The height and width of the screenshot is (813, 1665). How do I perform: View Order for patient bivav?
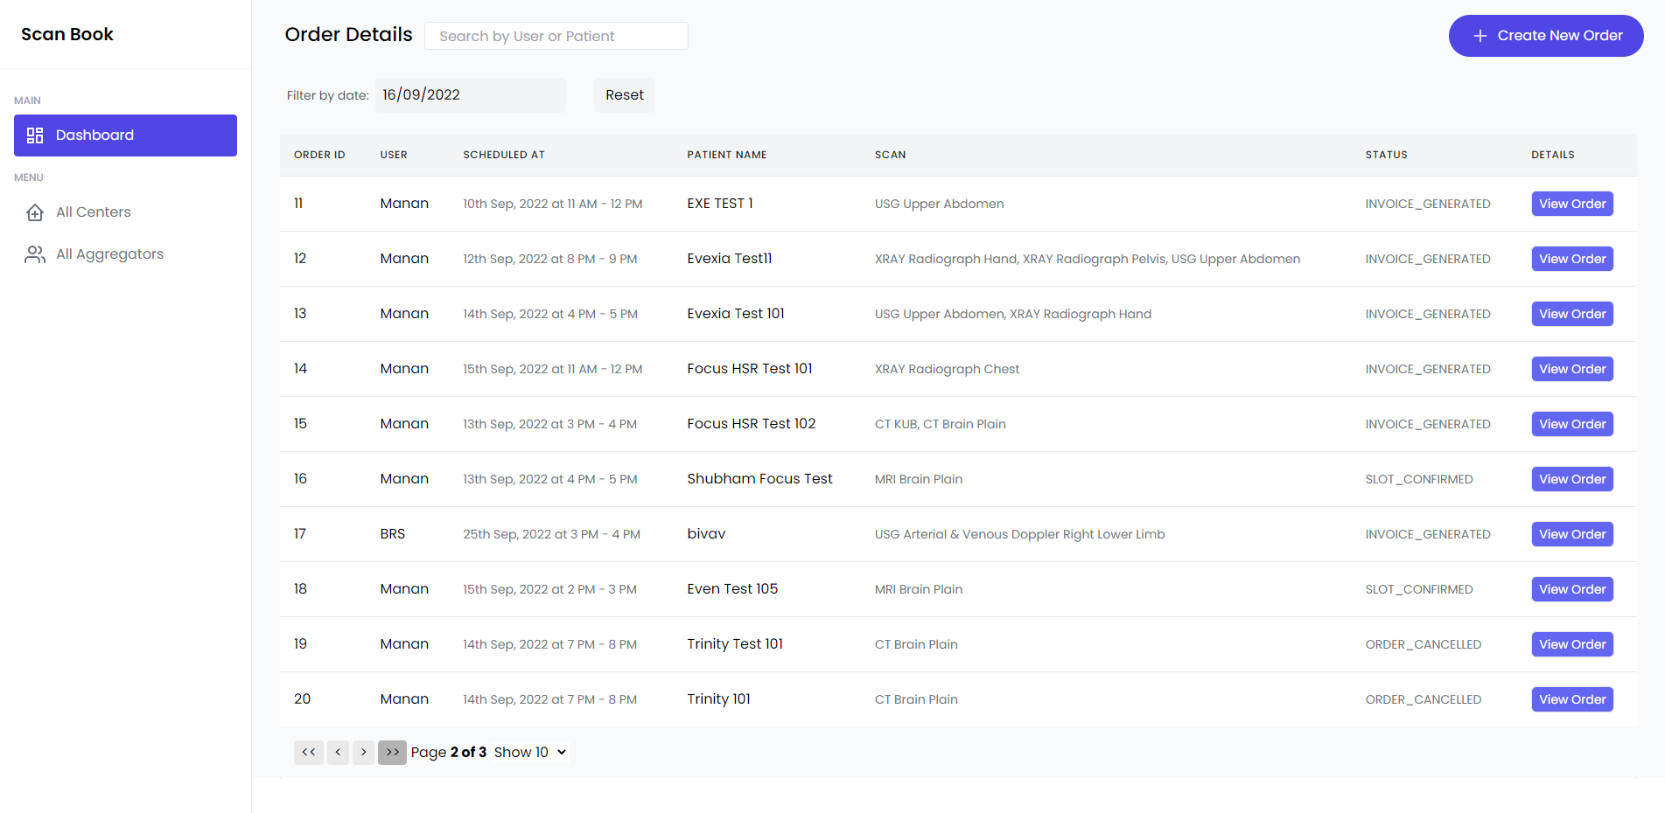1572,534
